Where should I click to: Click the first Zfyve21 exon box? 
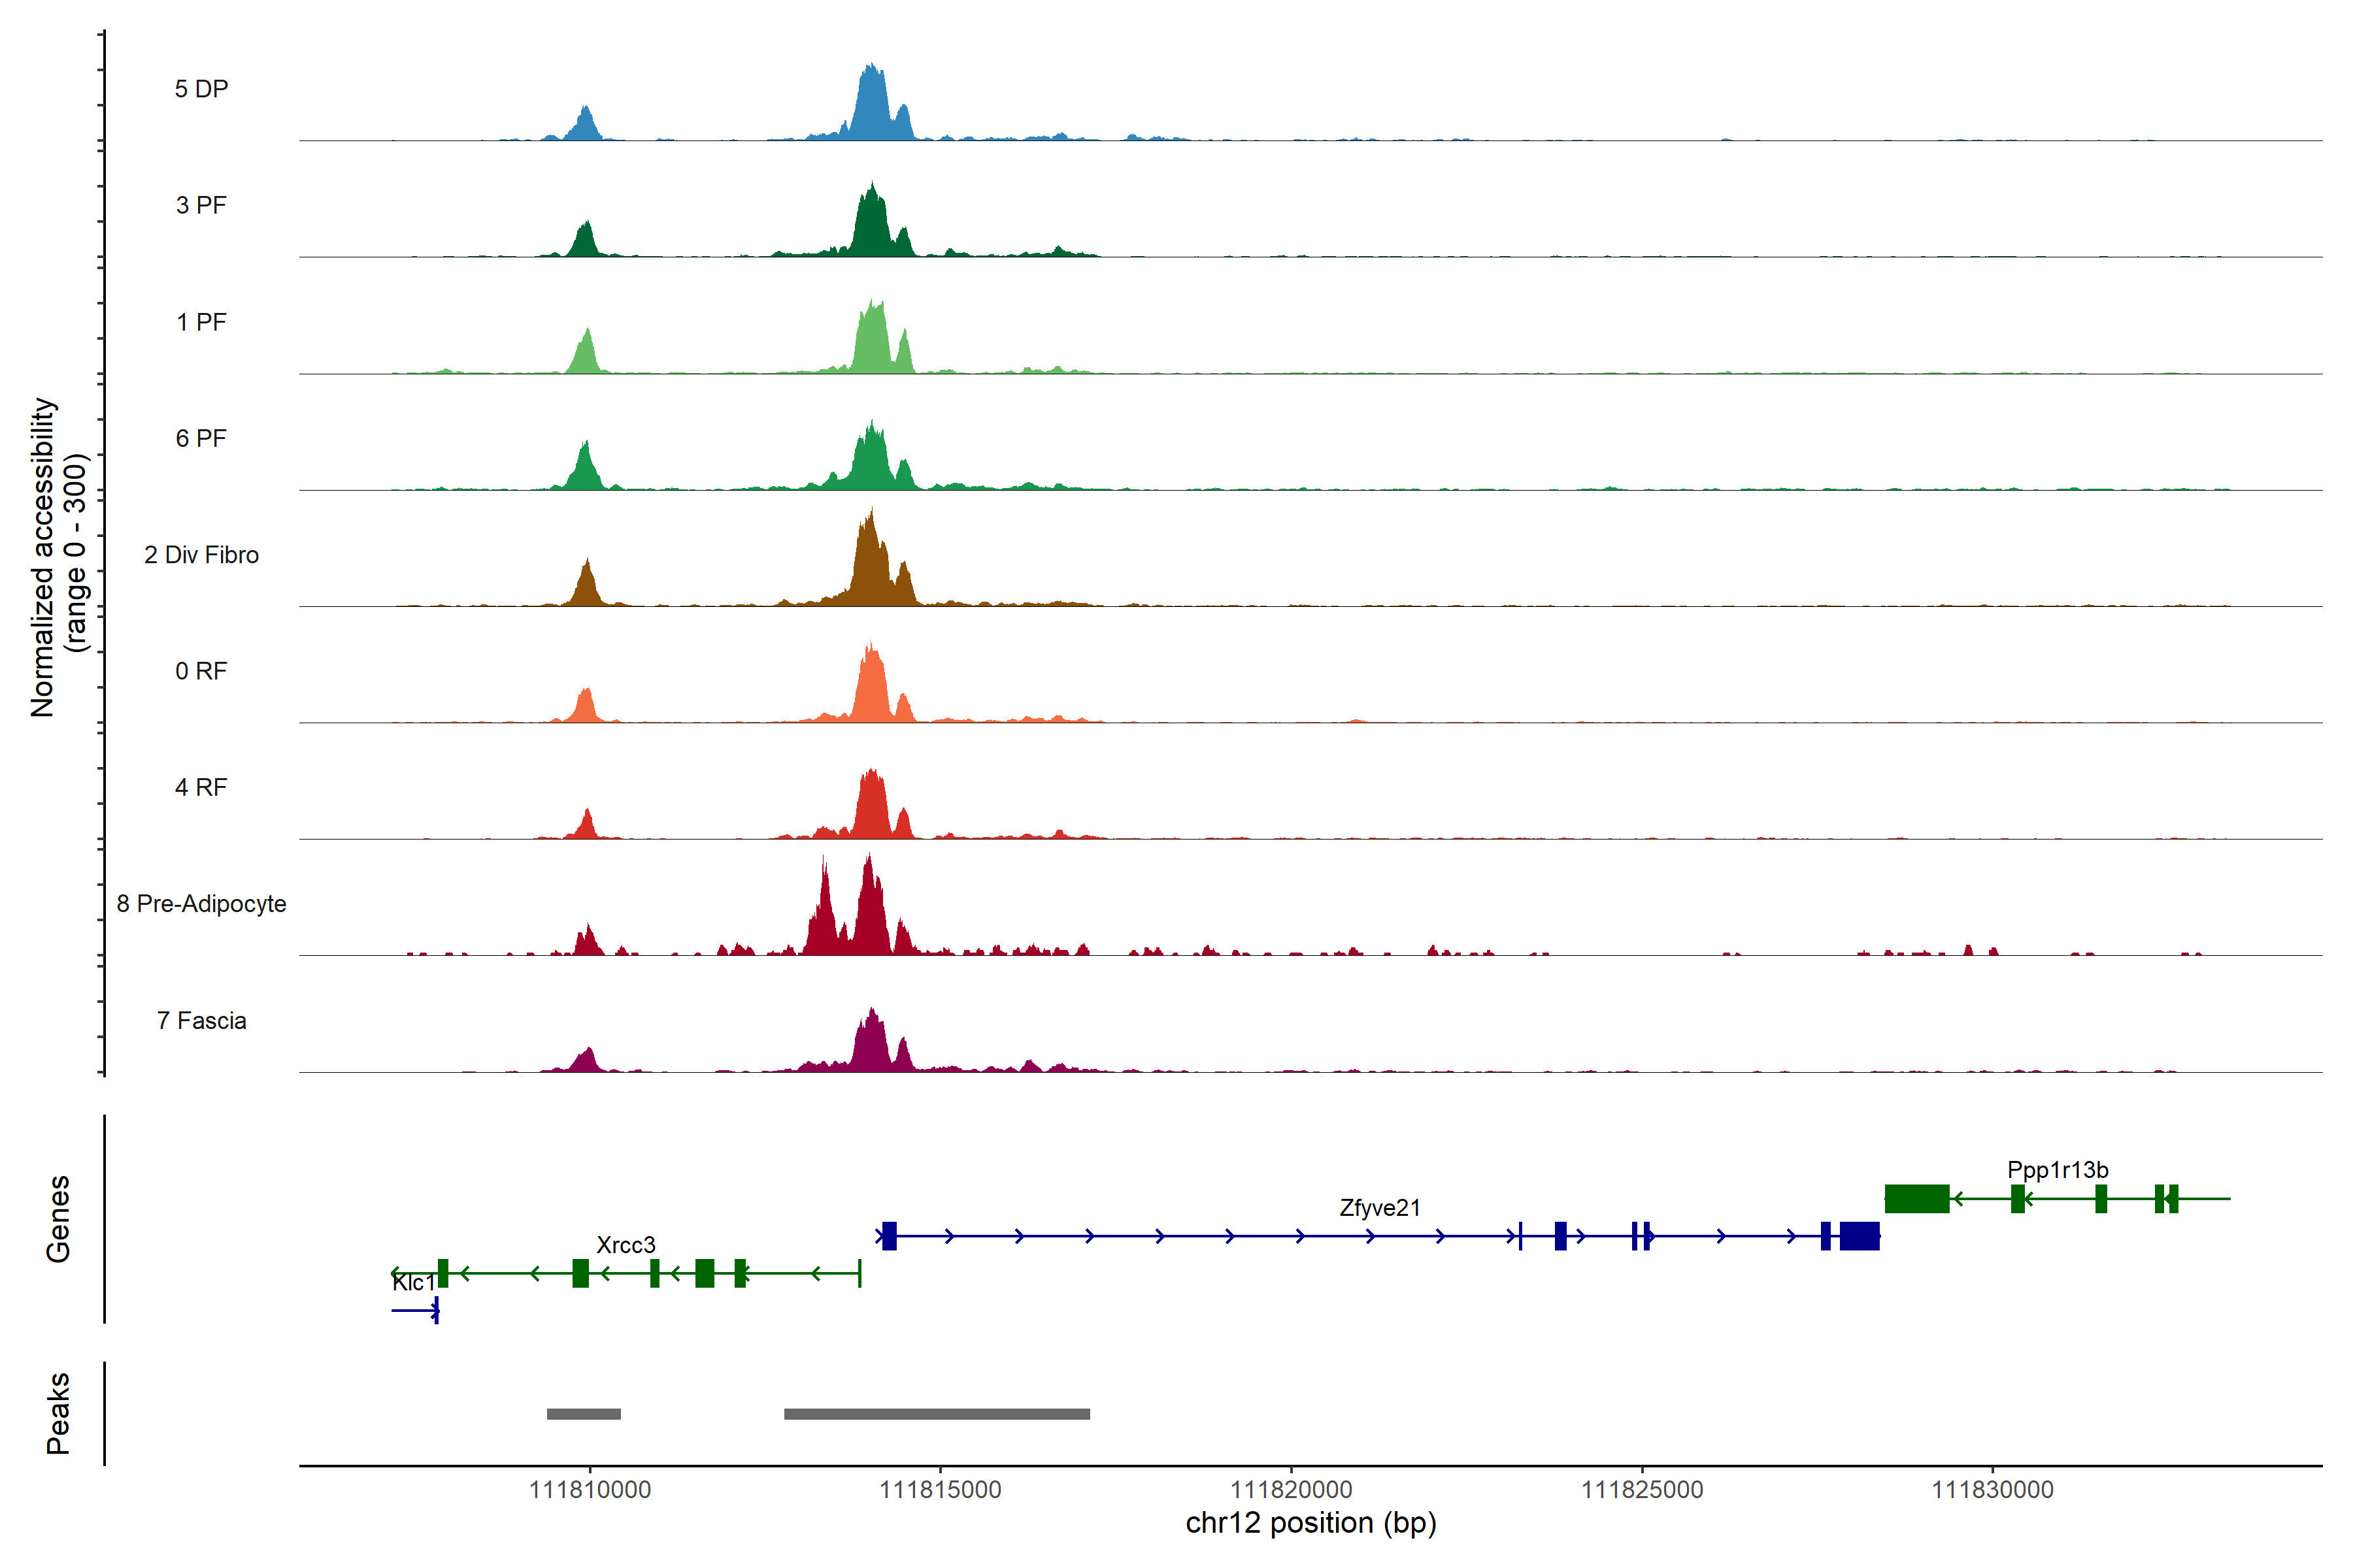(890, 1236)
